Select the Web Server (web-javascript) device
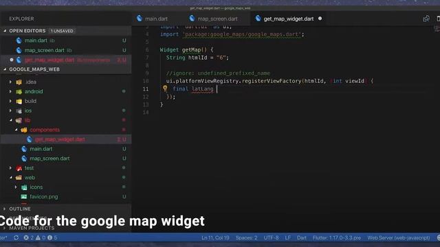 399,238
